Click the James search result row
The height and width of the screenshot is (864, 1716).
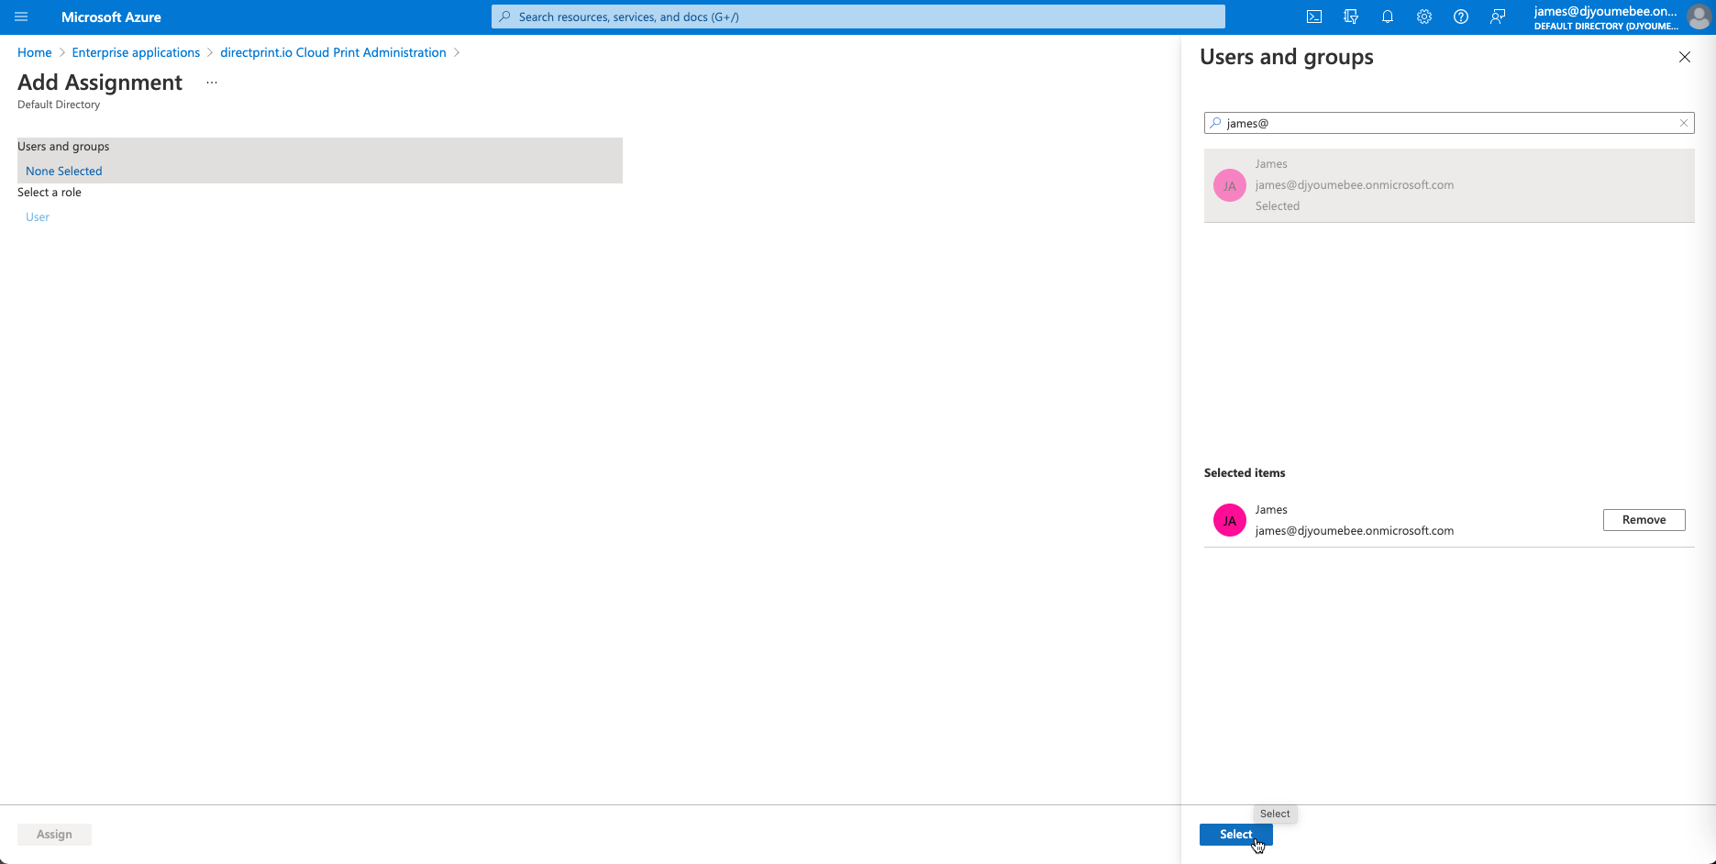[x=1447, y=185]
